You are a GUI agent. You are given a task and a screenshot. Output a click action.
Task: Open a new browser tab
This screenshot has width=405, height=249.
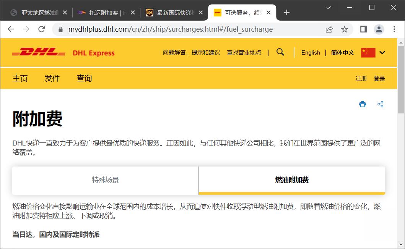tap(286, 12)
